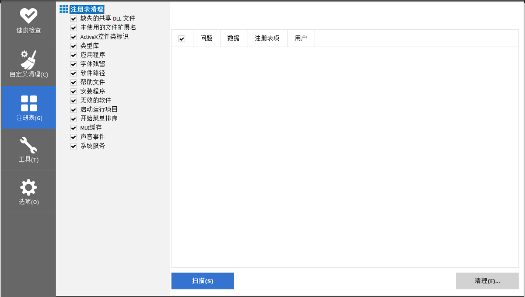The height and width of the screenshot is (297, 525).
Task: Select the broom icon for 自定义清理
Action: click(28, 59)
